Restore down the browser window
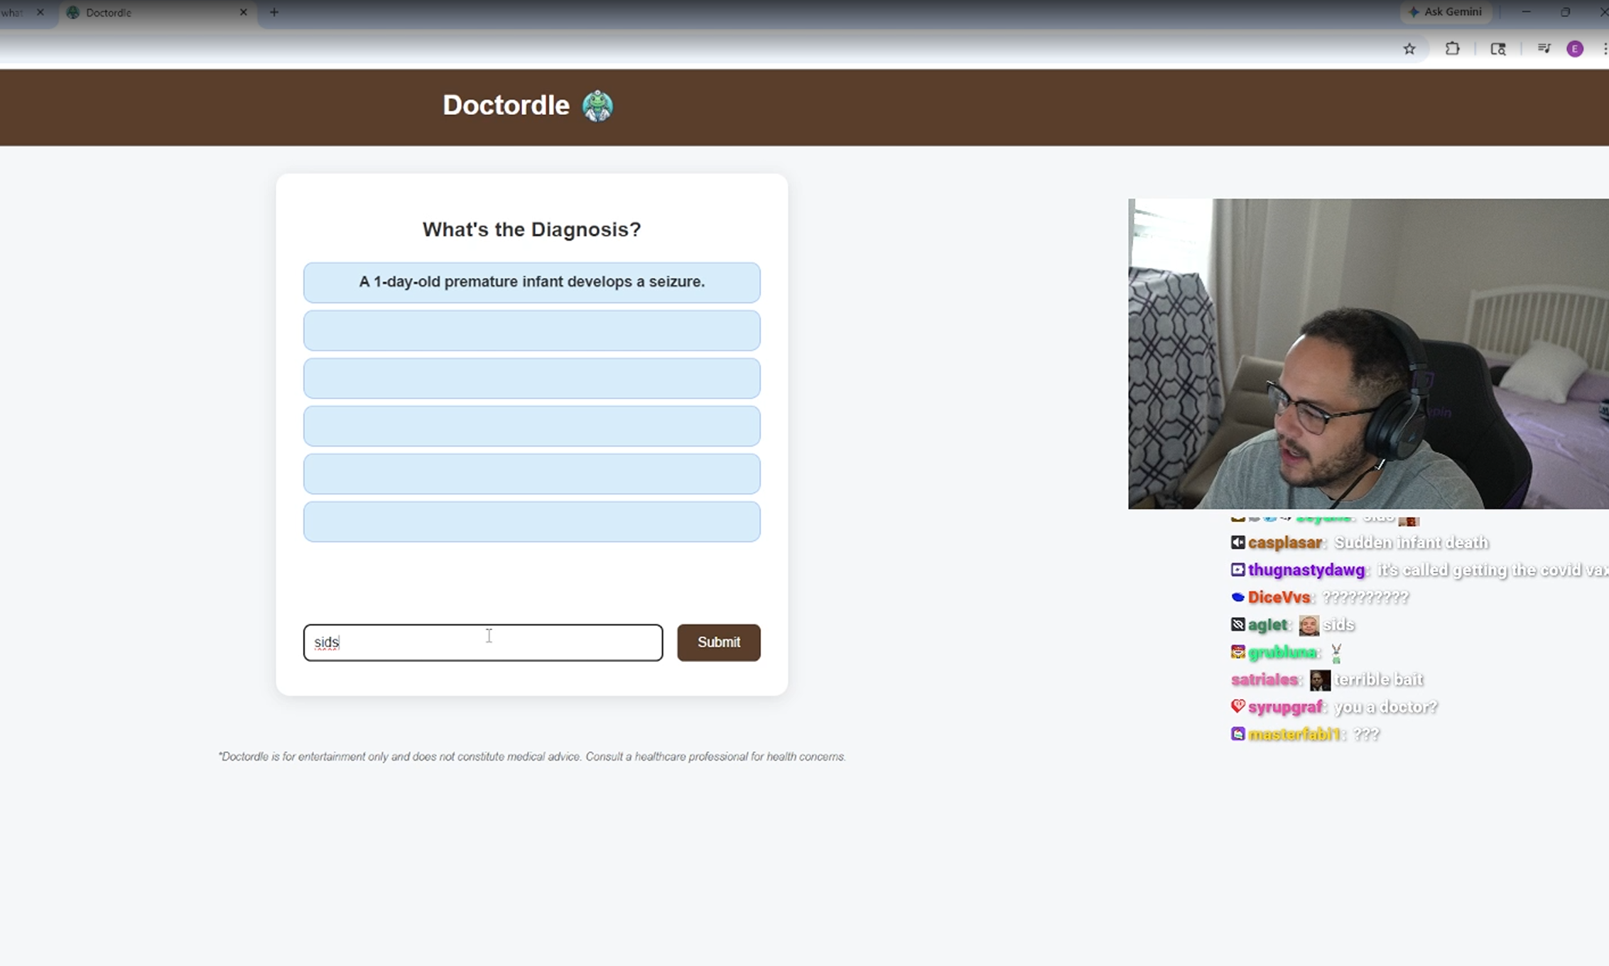Viewport: 1609px width, 966px height. pyautogui.click(x=1565, y=12)
